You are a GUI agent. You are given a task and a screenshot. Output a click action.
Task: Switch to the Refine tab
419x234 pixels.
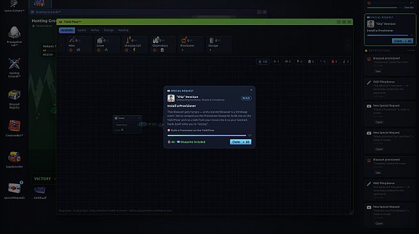click(95, 30)
